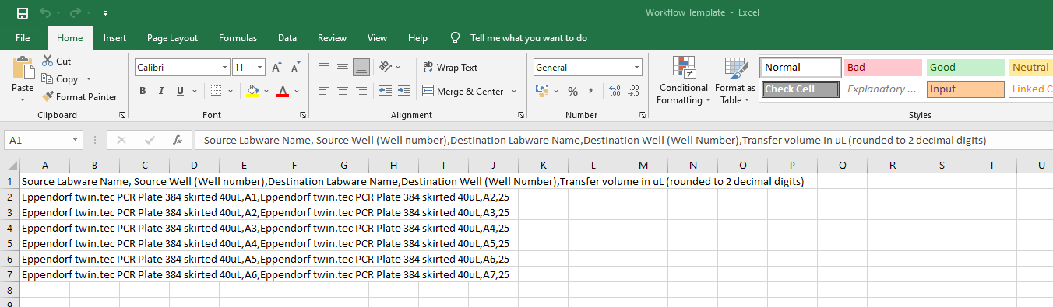
Task: Click inside the formula bar
Action: click(x=623, y=141)
